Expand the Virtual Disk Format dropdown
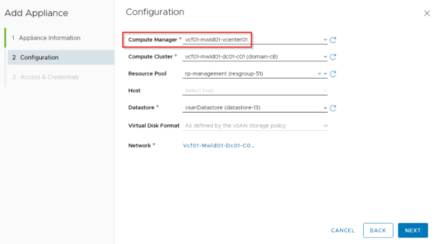Viewport: 436px width, 244px height. (325, 126)
